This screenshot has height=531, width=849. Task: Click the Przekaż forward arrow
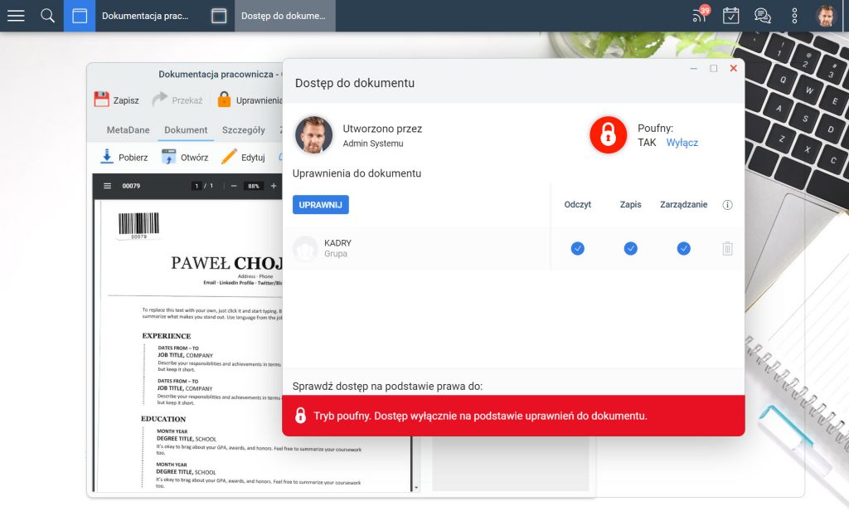pyautogui.click(x=160, y=100)
